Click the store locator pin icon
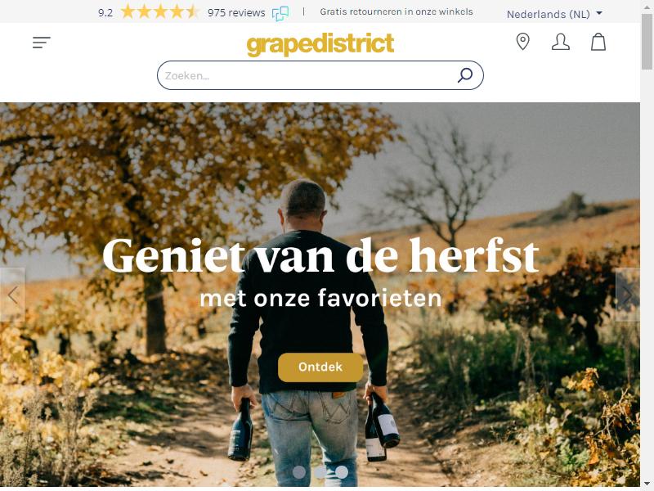The image size is (654, 491). pyautogui.click(x=522, y=42)
